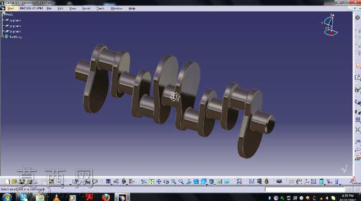Click the Axis System icon
The image size is (361, 201).
coord(307,182)
